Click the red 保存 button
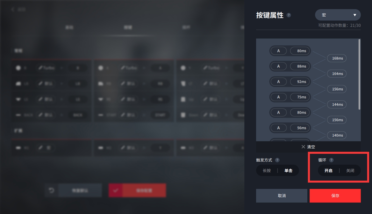The height and width of the screenshot is (214, 372). pyautogui.click(x=335, y=196)
